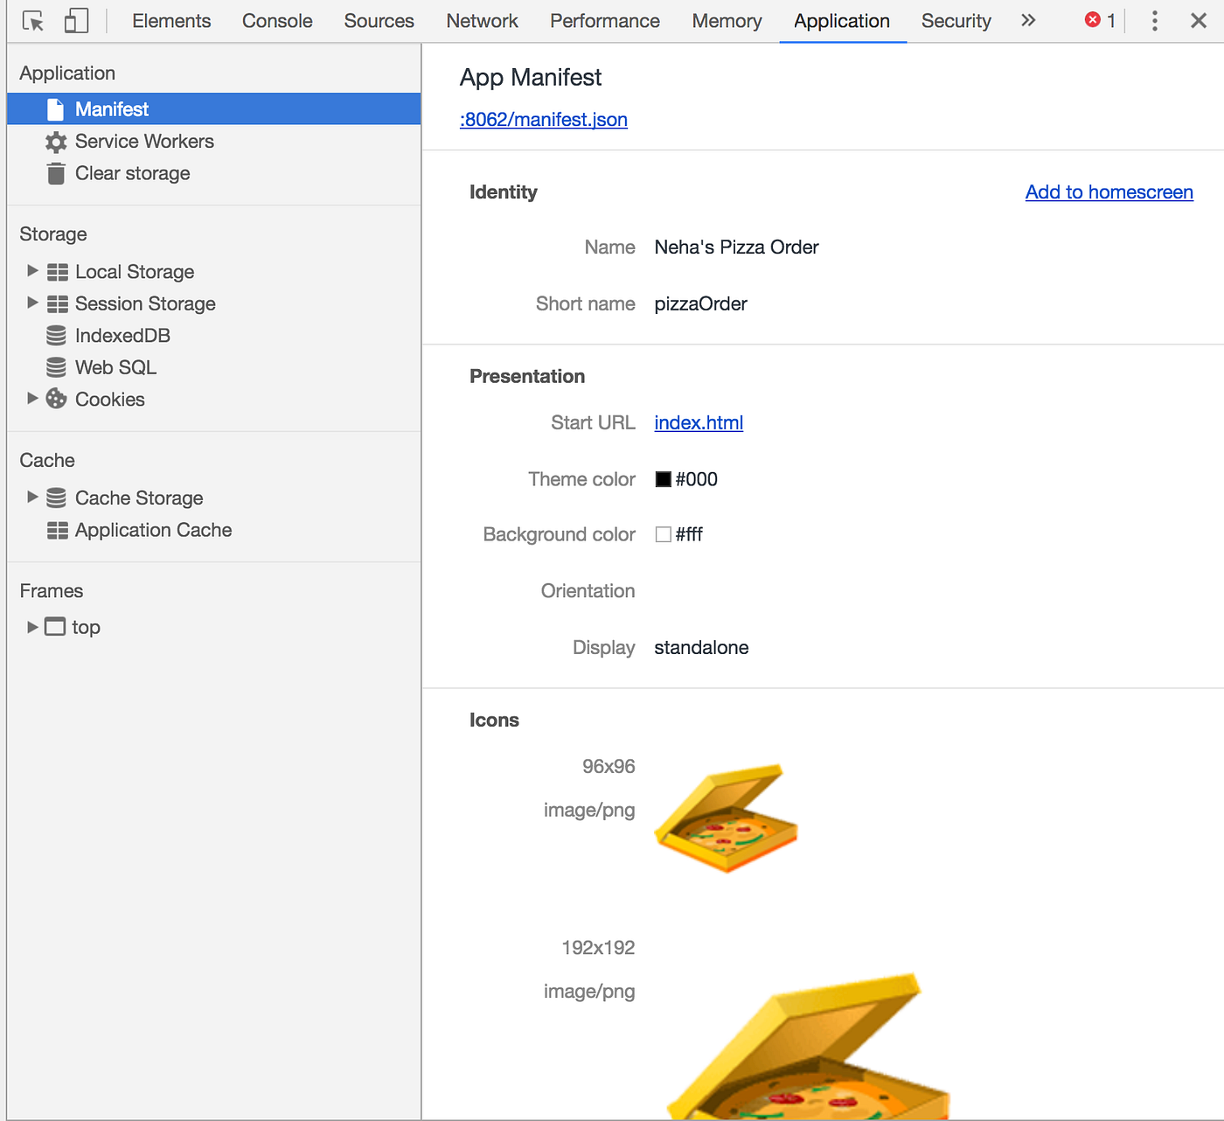The image size is (1224, 1121).
Task: Click the display value standalone
Action: pos(701,648)
